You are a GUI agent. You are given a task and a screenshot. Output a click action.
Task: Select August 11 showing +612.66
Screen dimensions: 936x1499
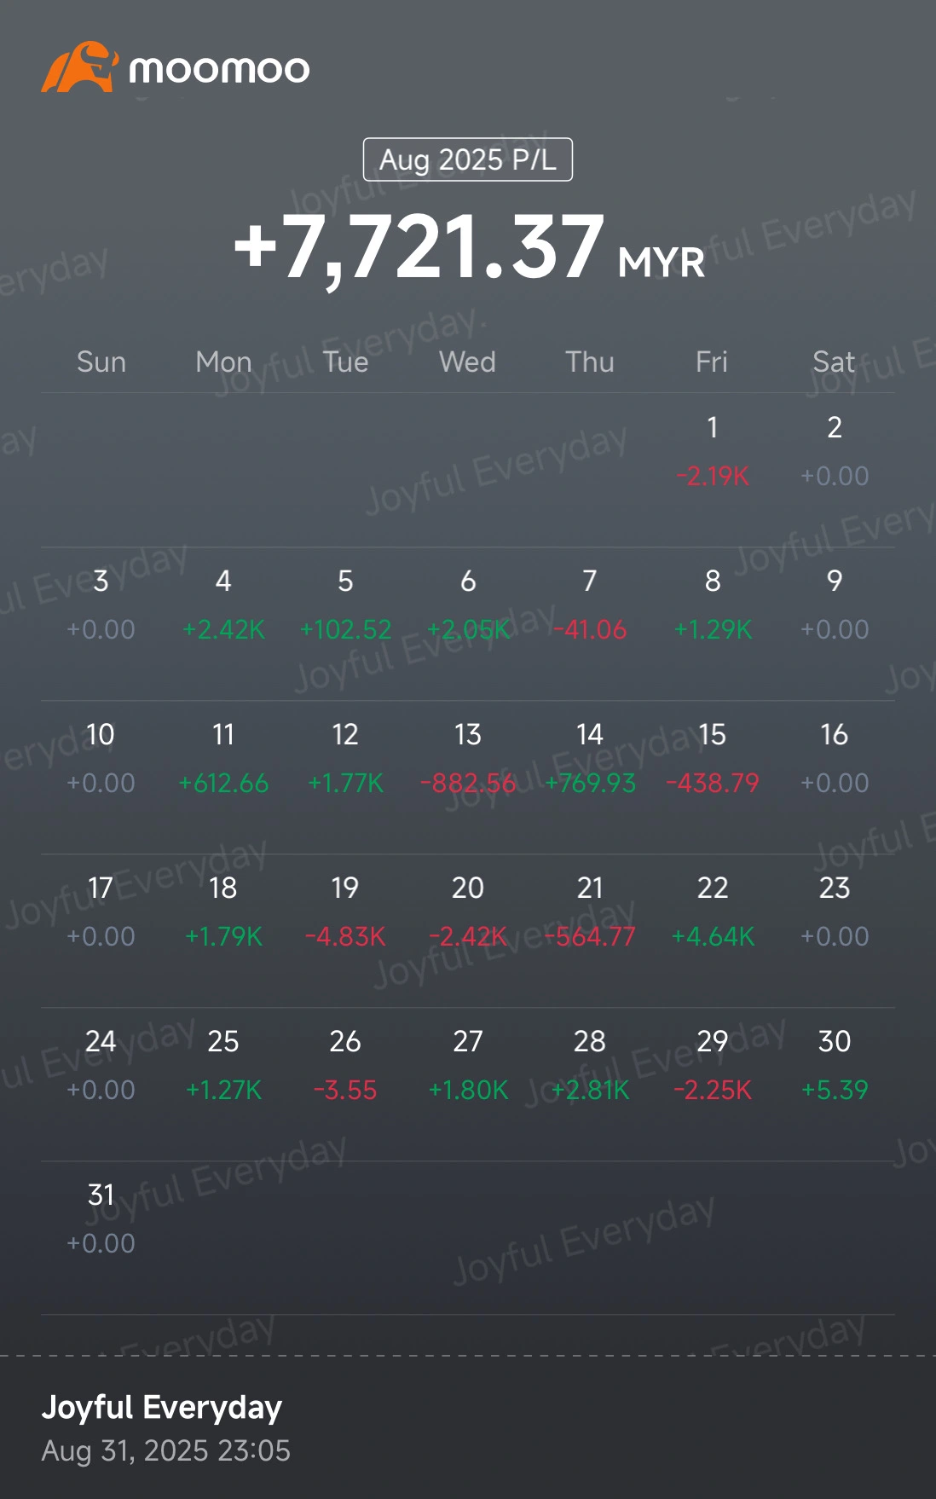click(223, 759)
